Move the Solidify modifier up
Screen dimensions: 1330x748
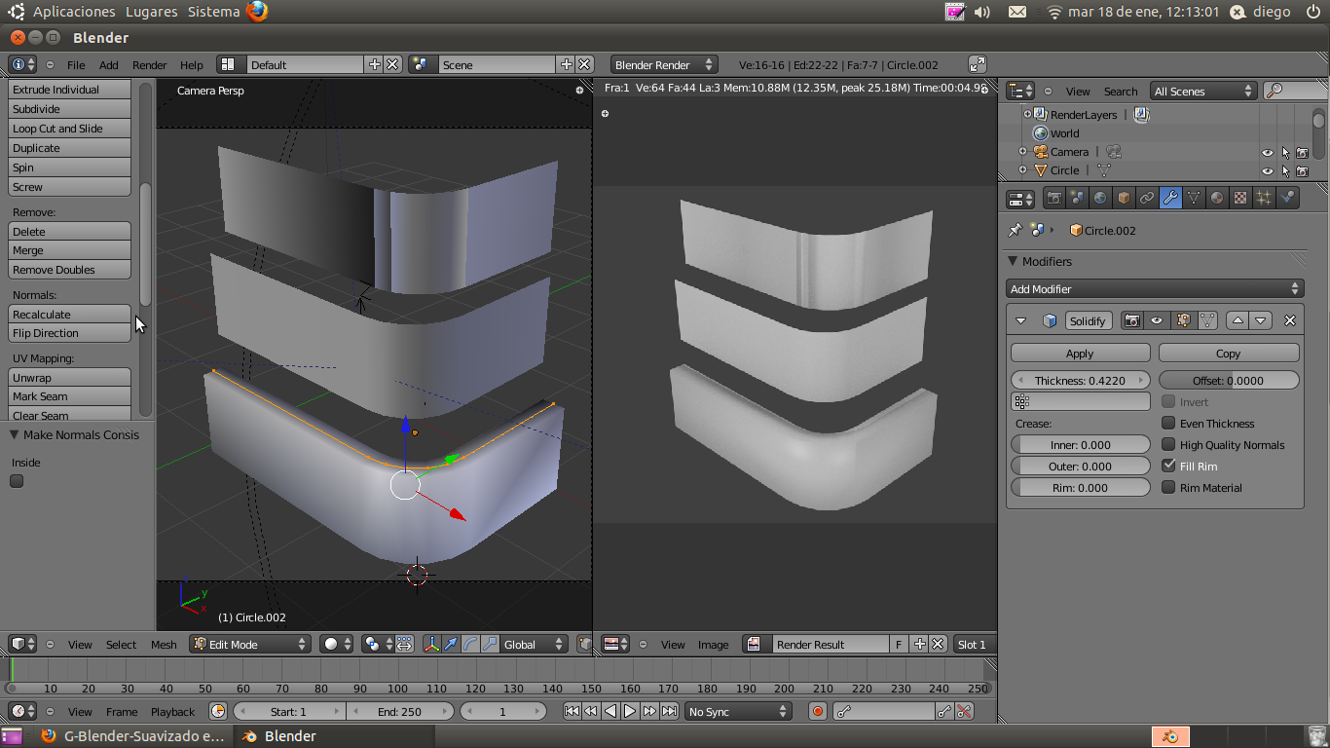coord(1238,320)
